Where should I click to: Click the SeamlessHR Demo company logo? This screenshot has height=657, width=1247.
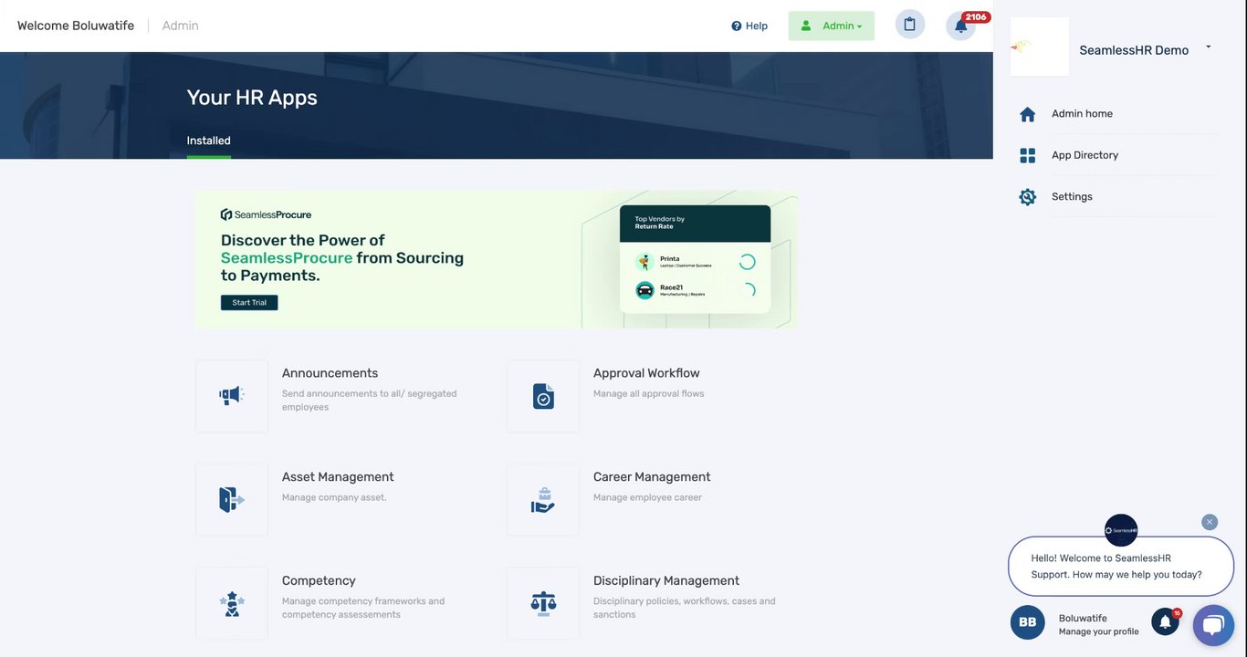tap(1040, 47)
